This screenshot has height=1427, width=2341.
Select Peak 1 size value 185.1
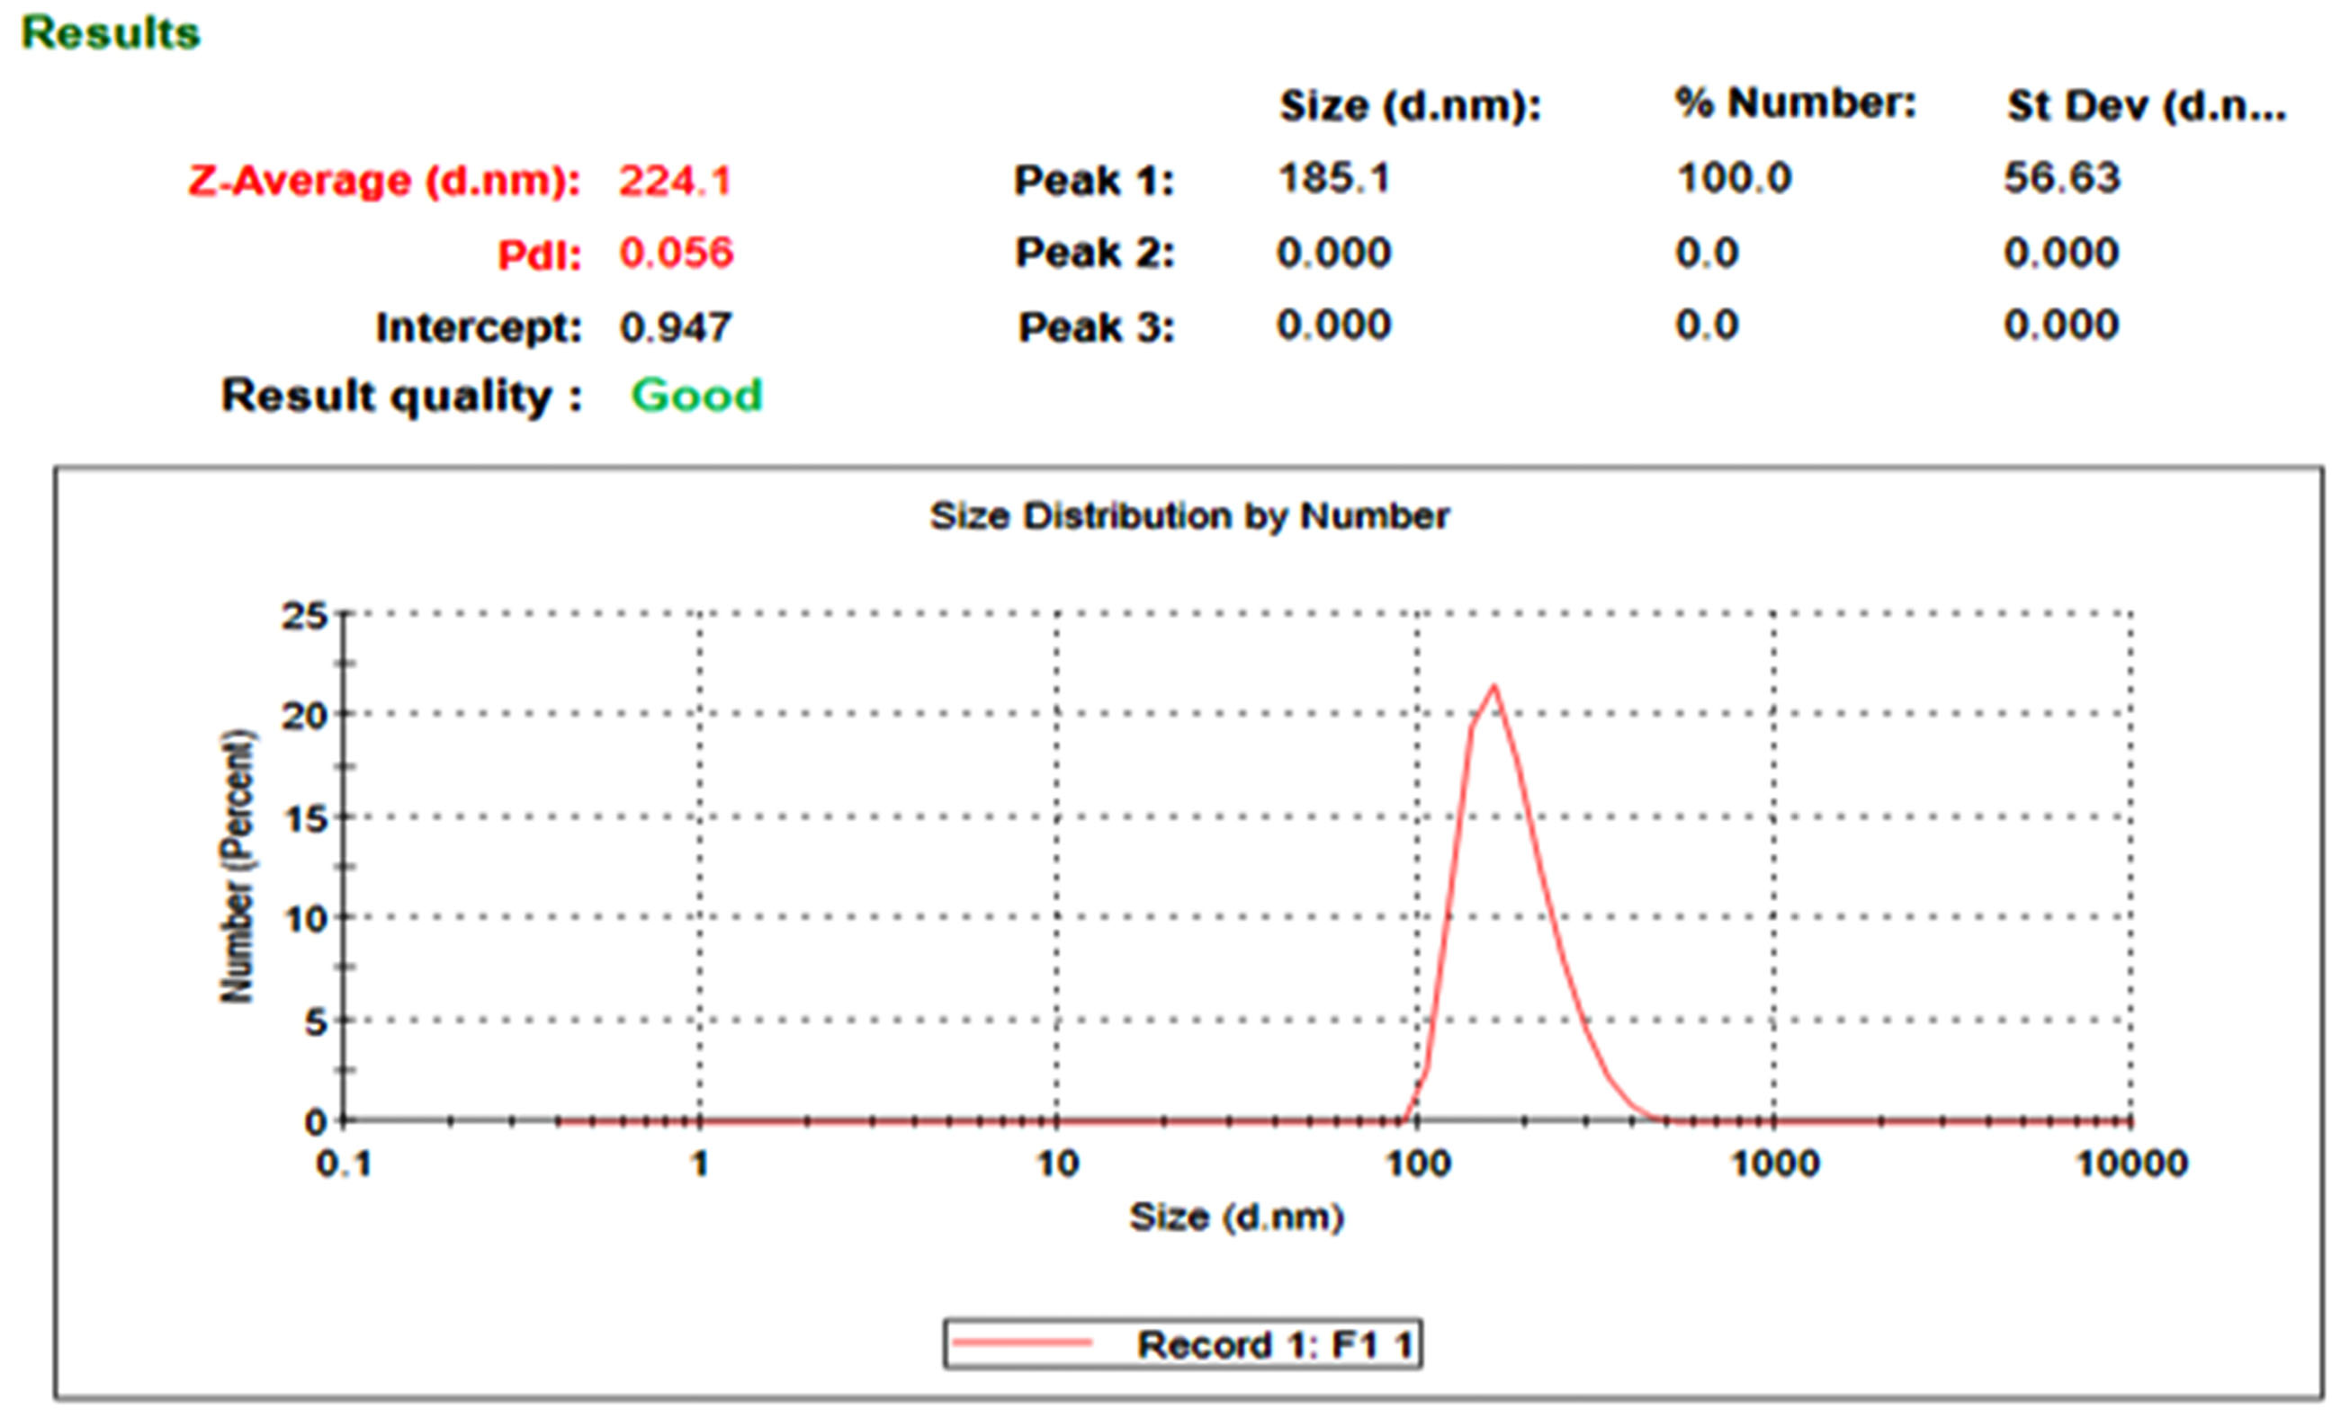click(x=1334, y=179)
